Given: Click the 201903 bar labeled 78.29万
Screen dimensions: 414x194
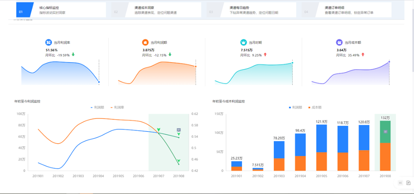Looking at the screenshot, I should pyautogui.click(x=279, y=156).
